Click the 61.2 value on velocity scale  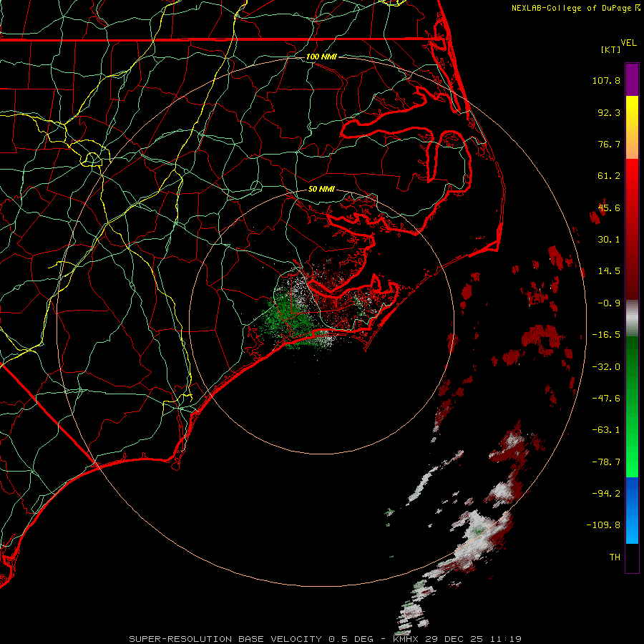pyautogui.click(x=609, y=176)
